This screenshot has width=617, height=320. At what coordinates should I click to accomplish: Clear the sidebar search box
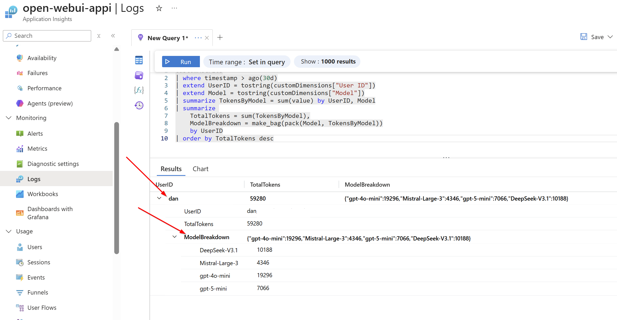99,36
